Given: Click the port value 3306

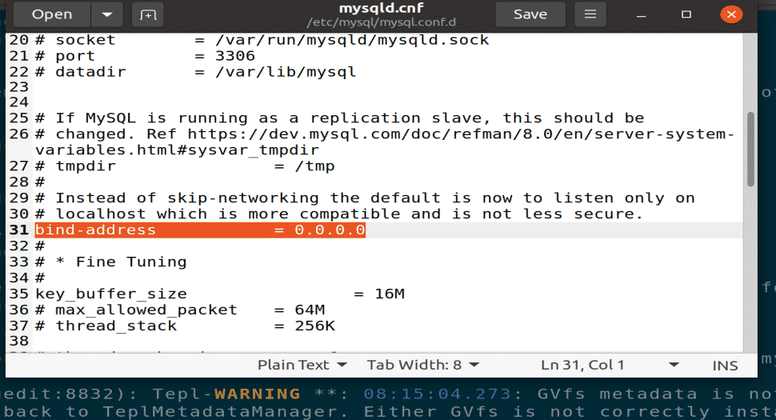Looking at the screenshot, I should [x=235, y=56].
